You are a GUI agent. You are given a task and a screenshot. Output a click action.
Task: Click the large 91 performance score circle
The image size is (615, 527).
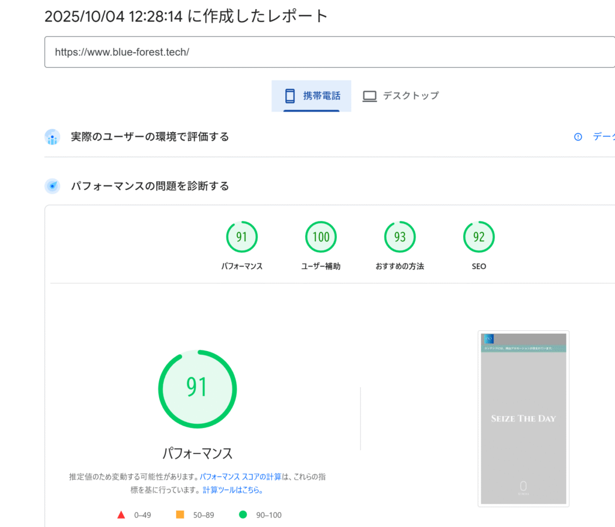click(197, 389)
